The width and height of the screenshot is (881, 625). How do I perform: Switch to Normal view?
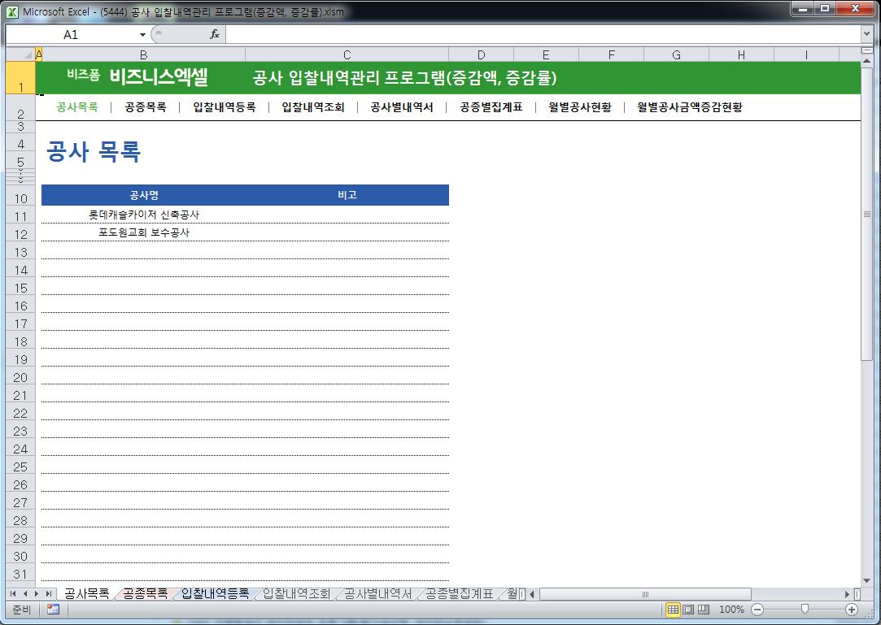[673, 610]
